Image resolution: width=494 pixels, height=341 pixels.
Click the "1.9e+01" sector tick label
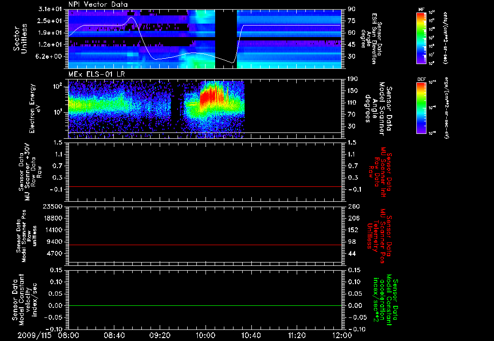tap(50, 33)
